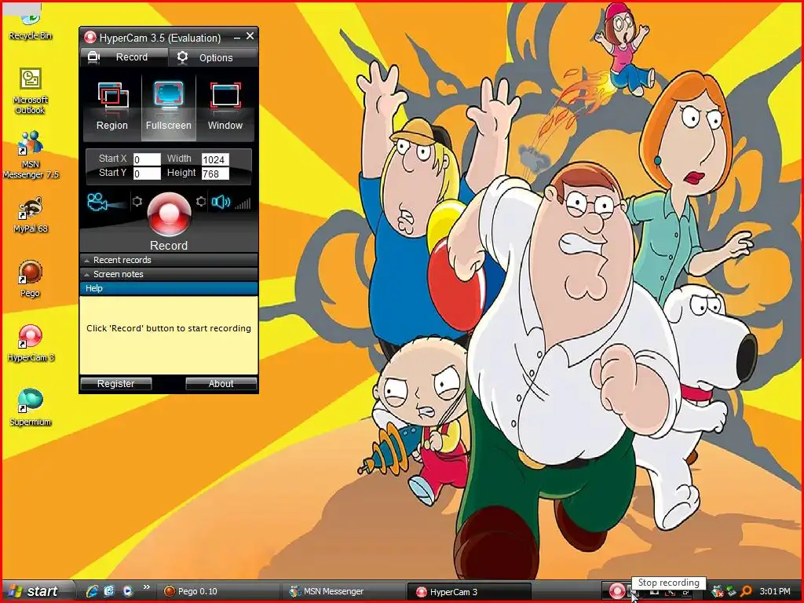Expand the Recent records section
The image size is (804, 603).
click(x=169, y=260)
